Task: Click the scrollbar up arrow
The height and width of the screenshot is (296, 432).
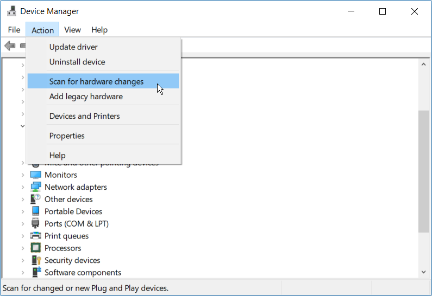Action: [x=424, y=65]
